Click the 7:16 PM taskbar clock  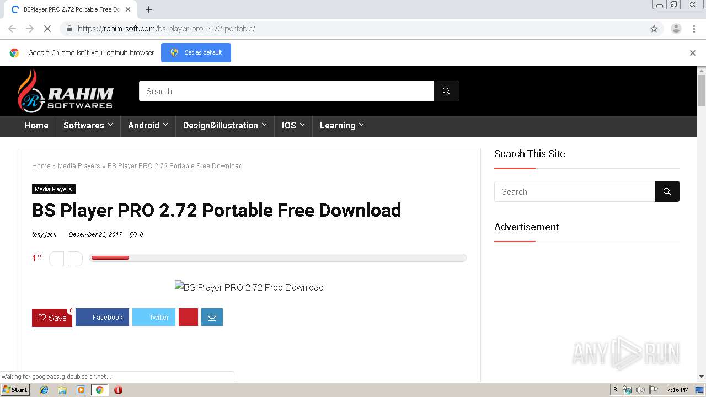(677, 390)
